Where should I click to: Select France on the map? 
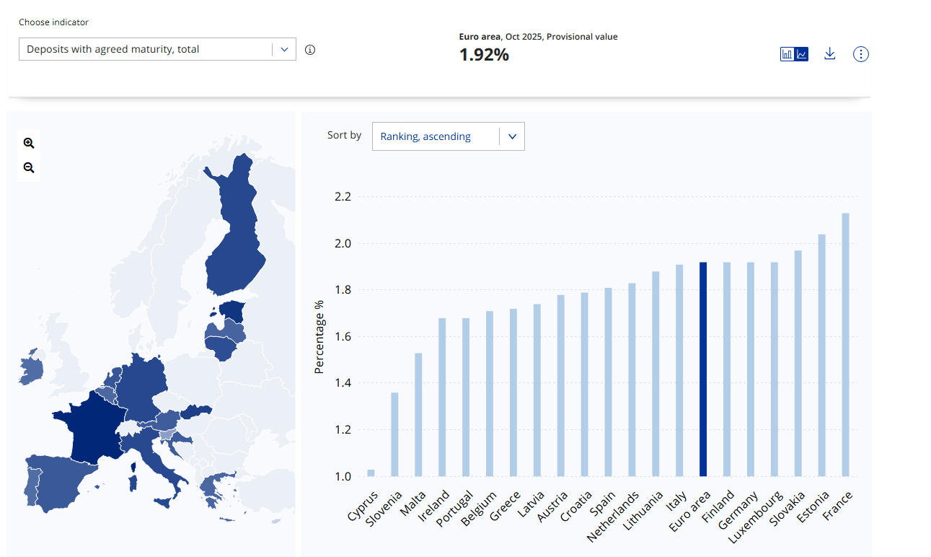click(x=90, y=429)
